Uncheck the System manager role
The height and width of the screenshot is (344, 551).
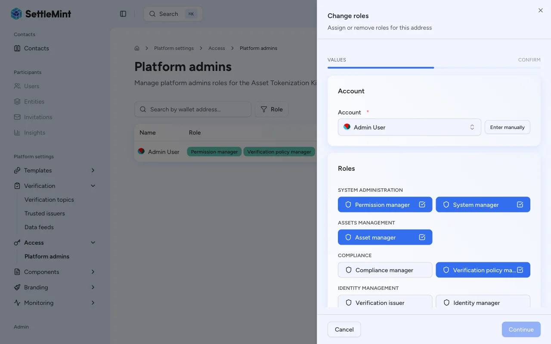click(x=483, y=205)
